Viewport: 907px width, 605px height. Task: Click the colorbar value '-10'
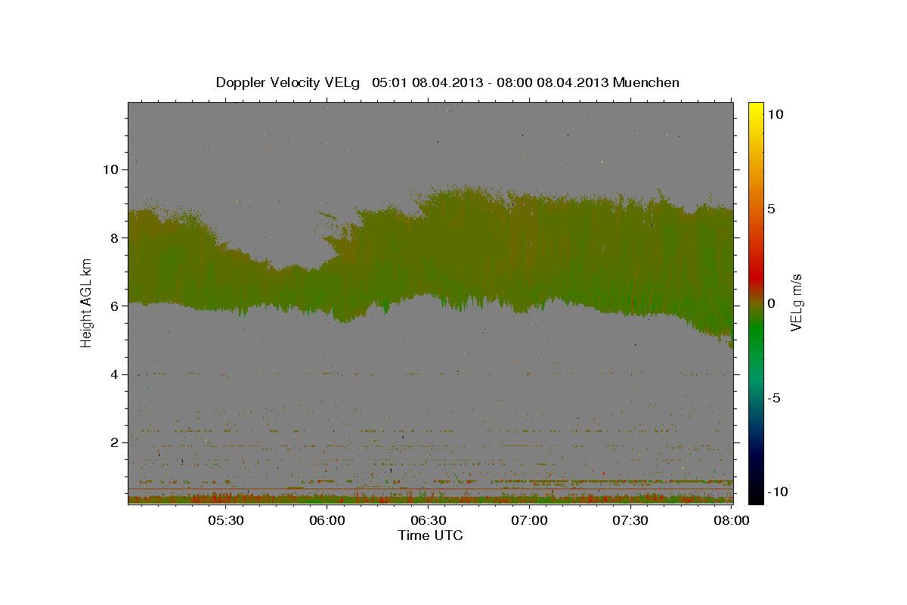pyautogui.click(x=778, y=492)
